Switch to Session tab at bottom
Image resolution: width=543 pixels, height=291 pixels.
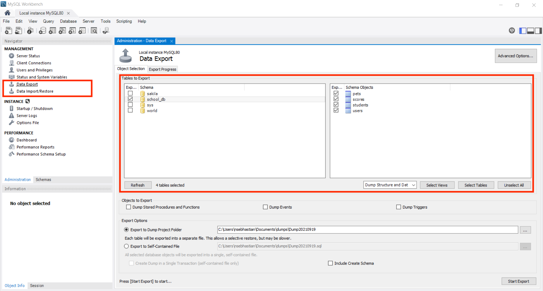[x=37, y=286]
